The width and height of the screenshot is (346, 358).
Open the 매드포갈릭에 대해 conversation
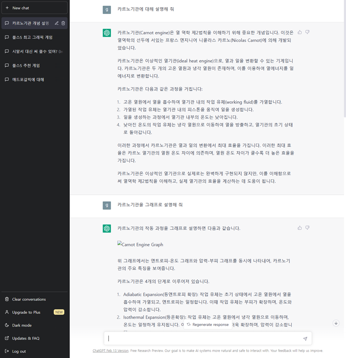(34, 80)
